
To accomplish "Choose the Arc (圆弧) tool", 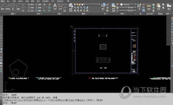I will (18, 6).
